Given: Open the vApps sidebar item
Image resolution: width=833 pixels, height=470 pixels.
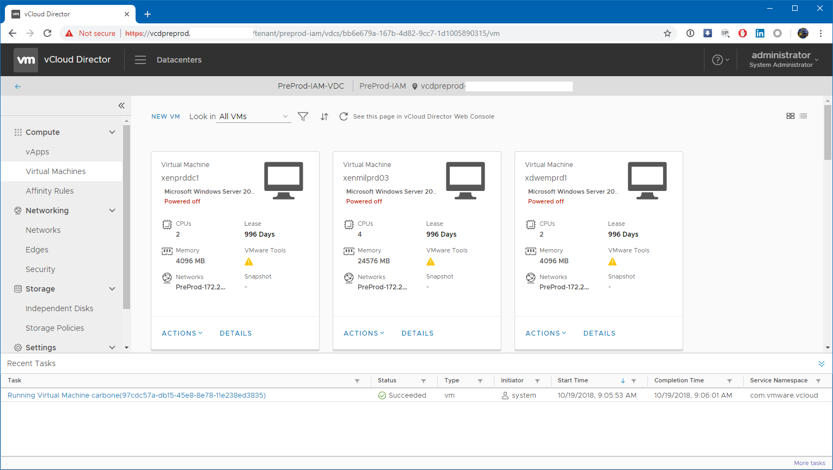Looking at the screenshot, I should [38, 152].
